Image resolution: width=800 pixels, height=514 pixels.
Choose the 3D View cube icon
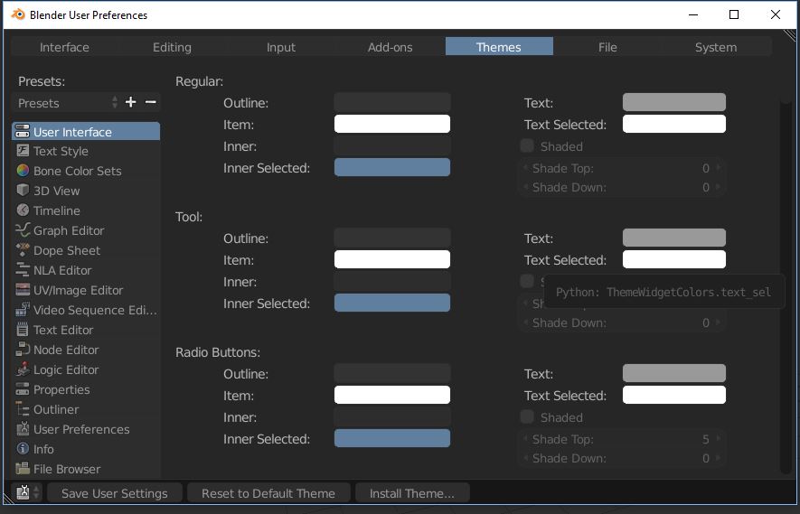pos(23,191)
